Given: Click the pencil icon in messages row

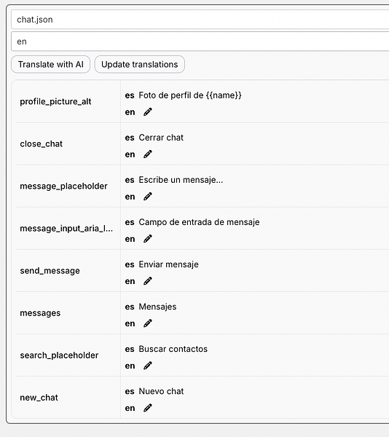Looking at the screenshot, I should pos(148,323).
